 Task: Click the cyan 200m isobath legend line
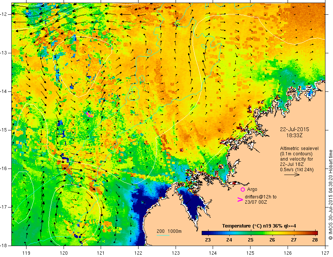pyautogui.click(x=163, y=235)
